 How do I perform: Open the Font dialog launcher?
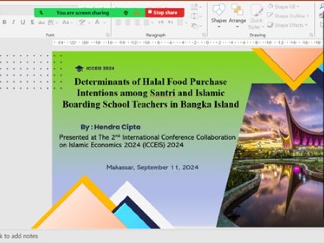[x=108, y=35]
